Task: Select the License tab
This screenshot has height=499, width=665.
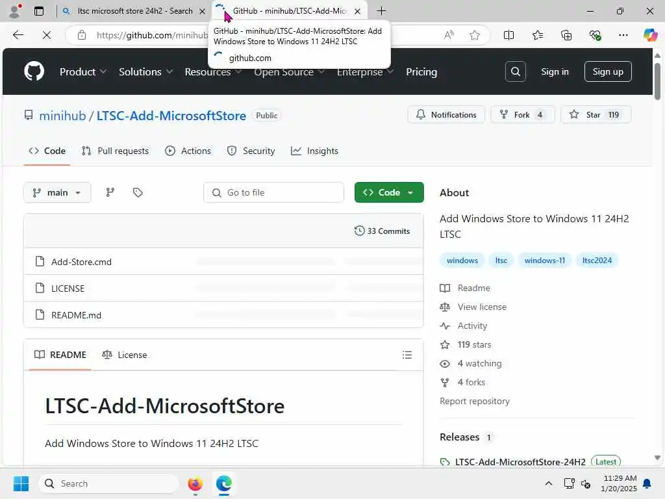Action: click(x=125, y=355)
